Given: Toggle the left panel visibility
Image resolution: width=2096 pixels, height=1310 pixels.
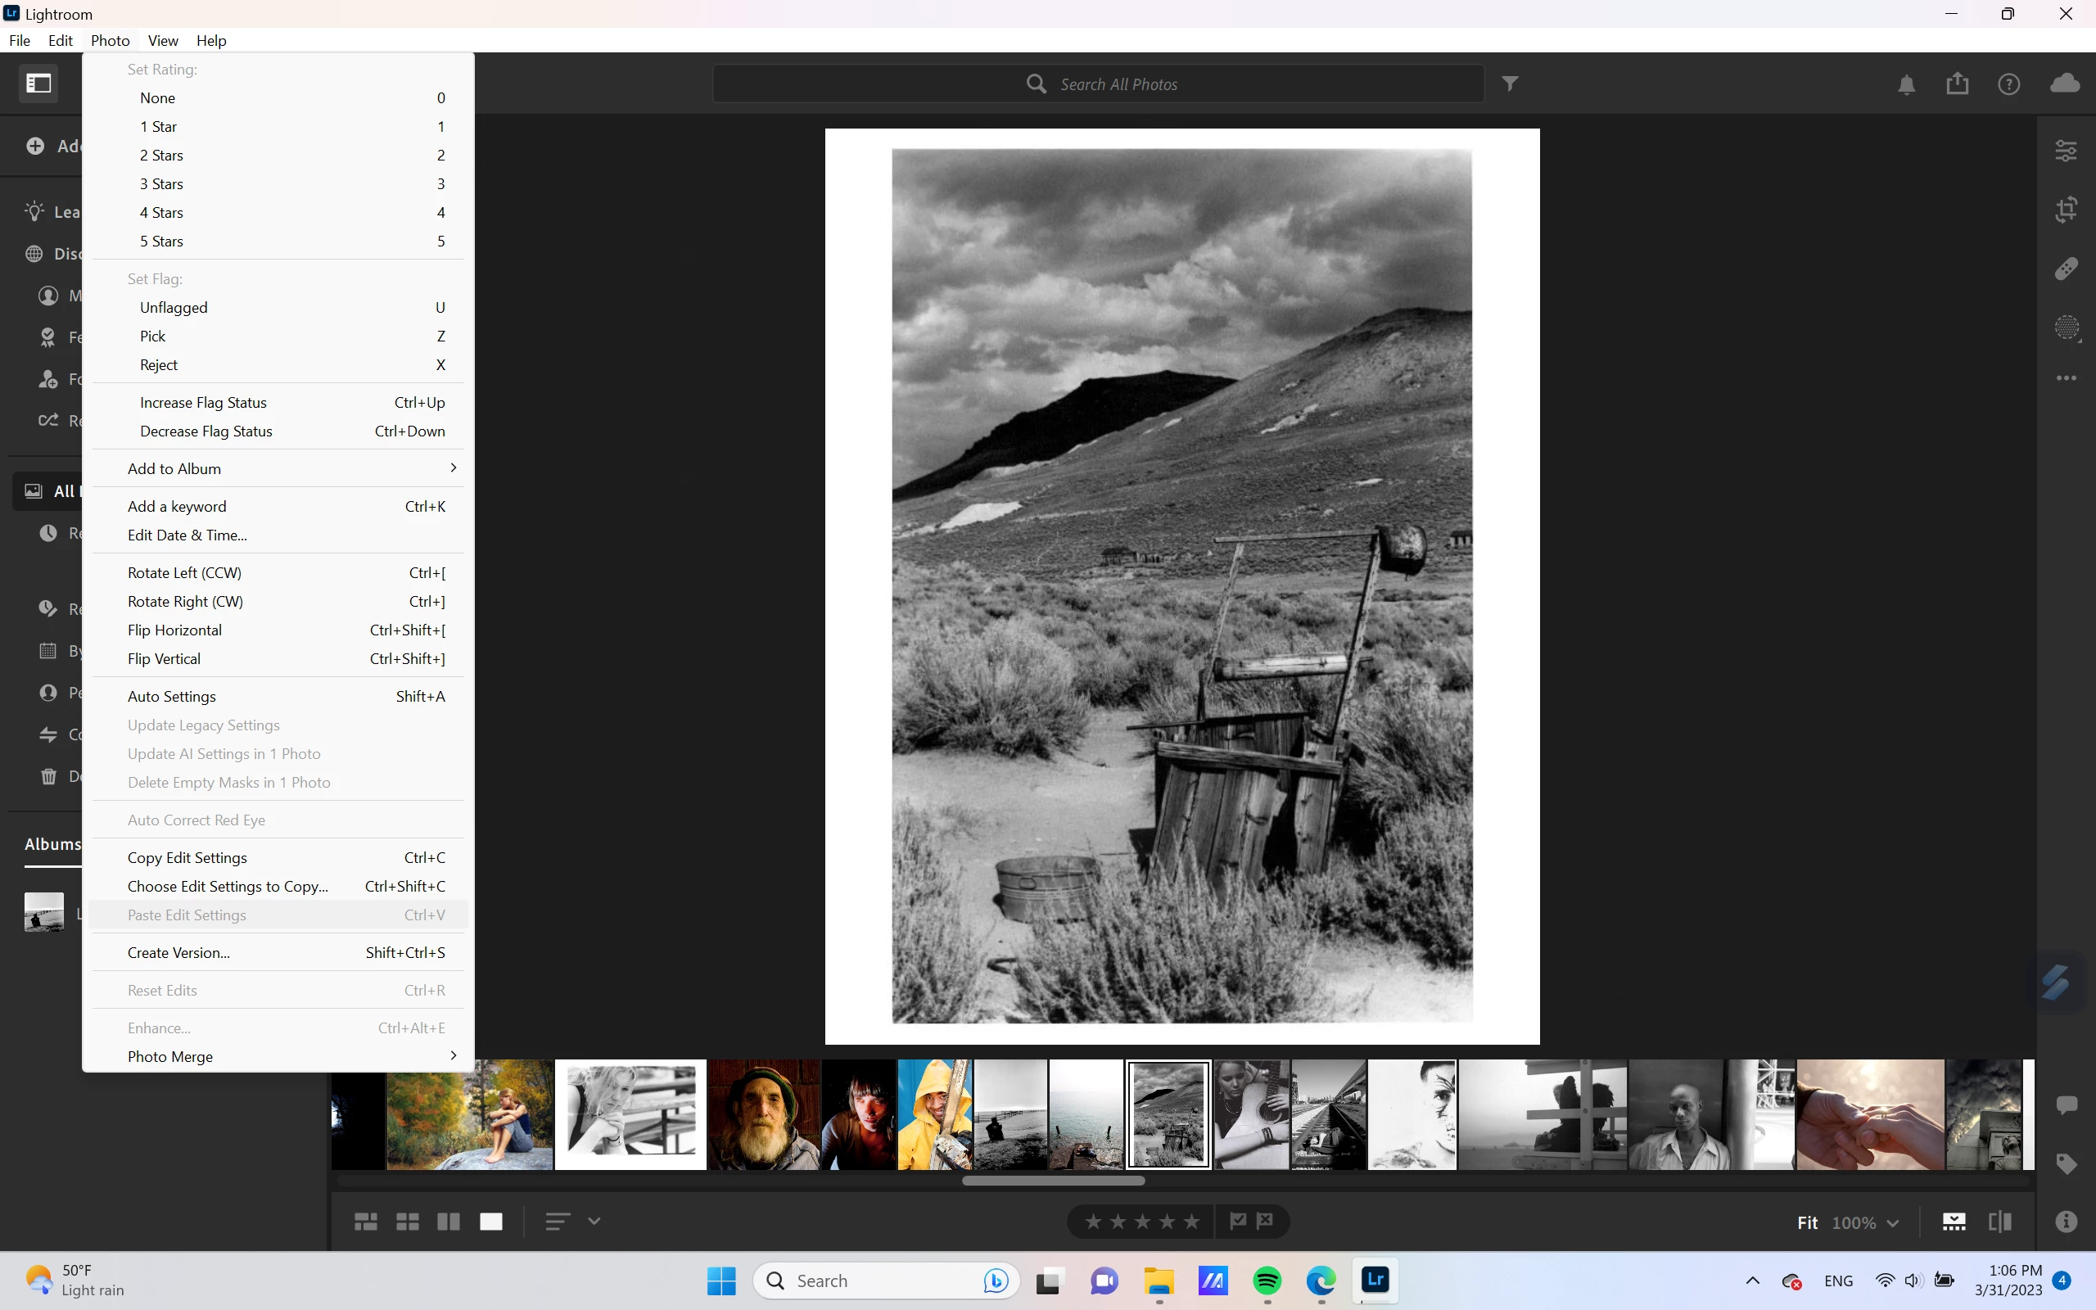Looking at the screenshot, I should click(39, 84).
